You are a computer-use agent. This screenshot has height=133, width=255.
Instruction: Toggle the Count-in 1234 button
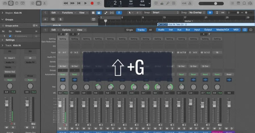pos(184,3)
